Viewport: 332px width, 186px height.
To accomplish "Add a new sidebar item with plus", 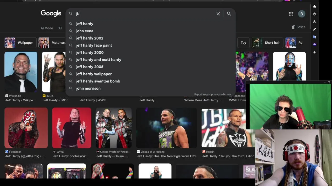I will pos(314,52).
